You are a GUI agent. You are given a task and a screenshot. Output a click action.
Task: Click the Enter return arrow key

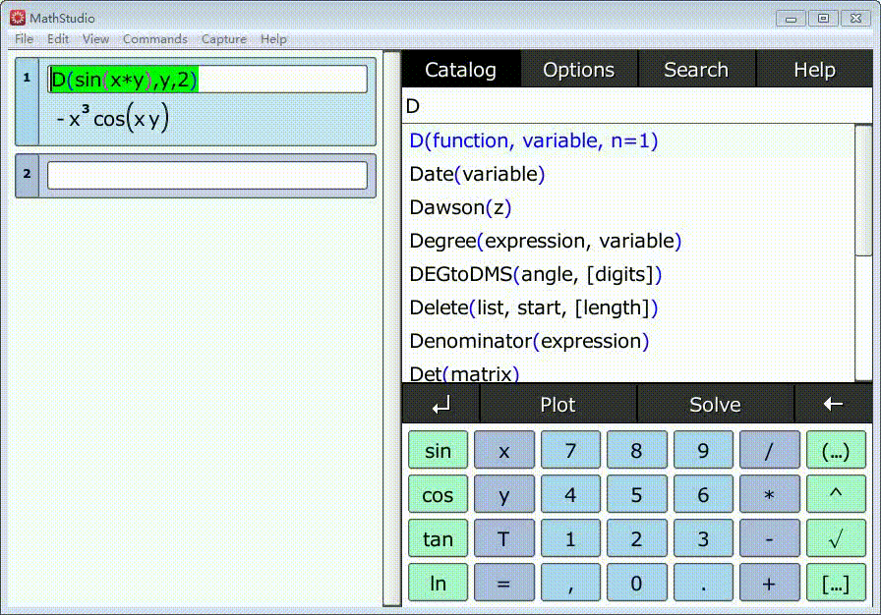tap(441, 404)
